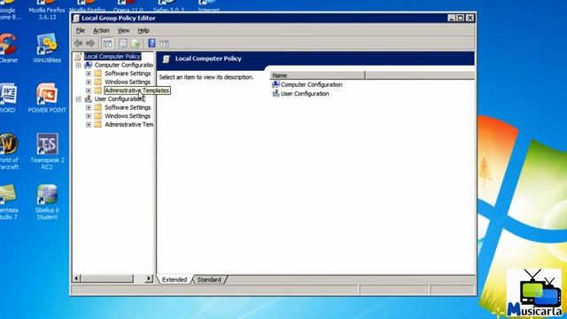Open the CCleaner desktop shortcut
Viewport: 567px width, 319px height.
[x=8, y=48]
